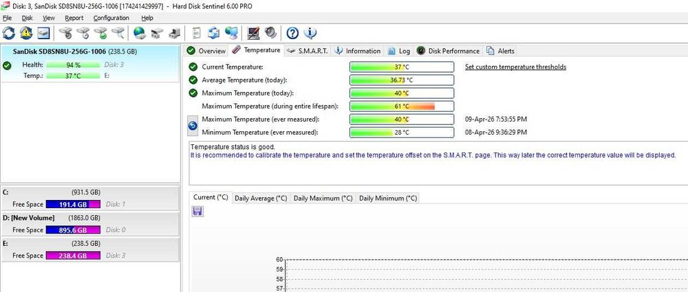Click the third toolbar disk icon after the separator
This screenshot has height=292, width=688.
[101, 32]
